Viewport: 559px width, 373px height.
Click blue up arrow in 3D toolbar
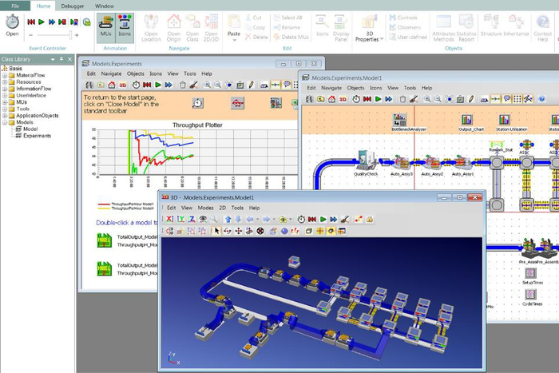click(228, 220)
